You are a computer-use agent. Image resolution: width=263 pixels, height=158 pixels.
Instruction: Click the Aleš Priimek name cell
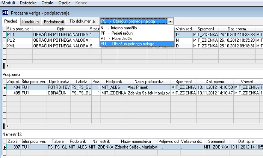click(x=149, y=87)
